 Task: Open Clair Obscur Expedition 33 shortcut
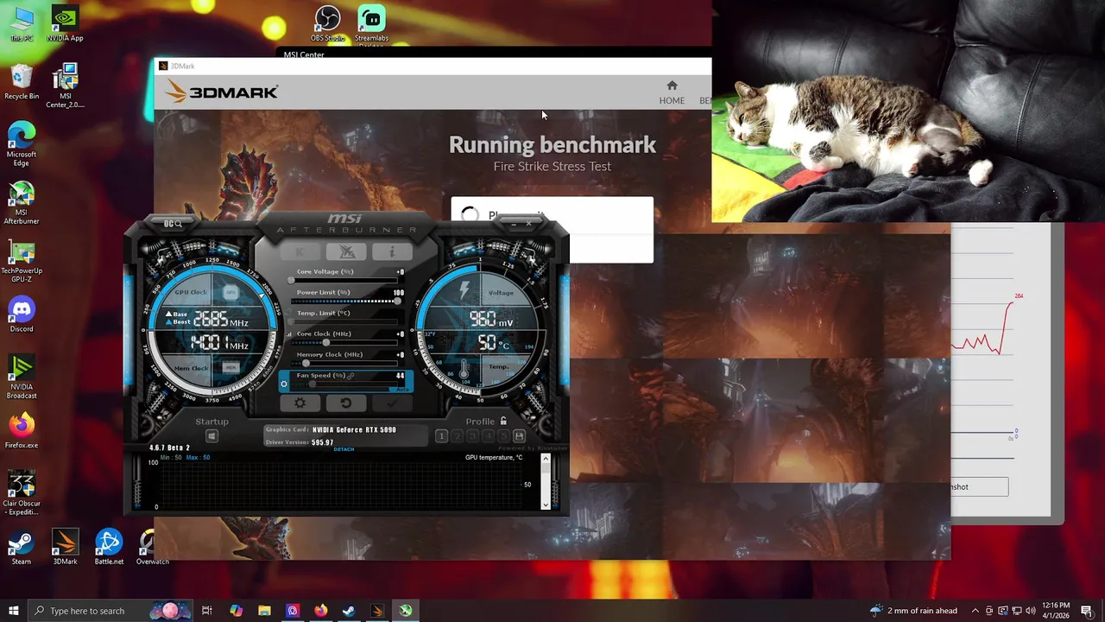[x=22, y=493]
